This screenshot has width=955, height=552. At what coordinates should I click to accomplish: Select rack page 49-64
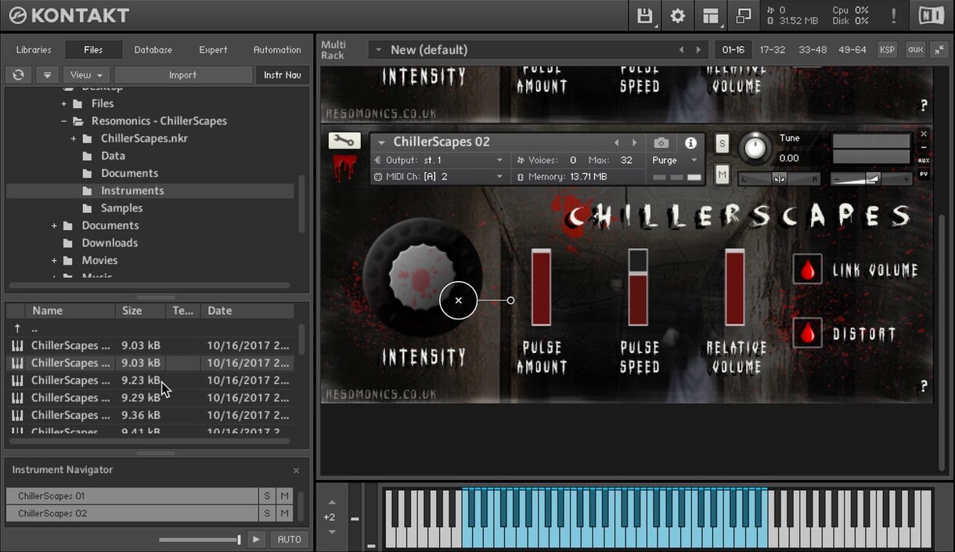852,49
